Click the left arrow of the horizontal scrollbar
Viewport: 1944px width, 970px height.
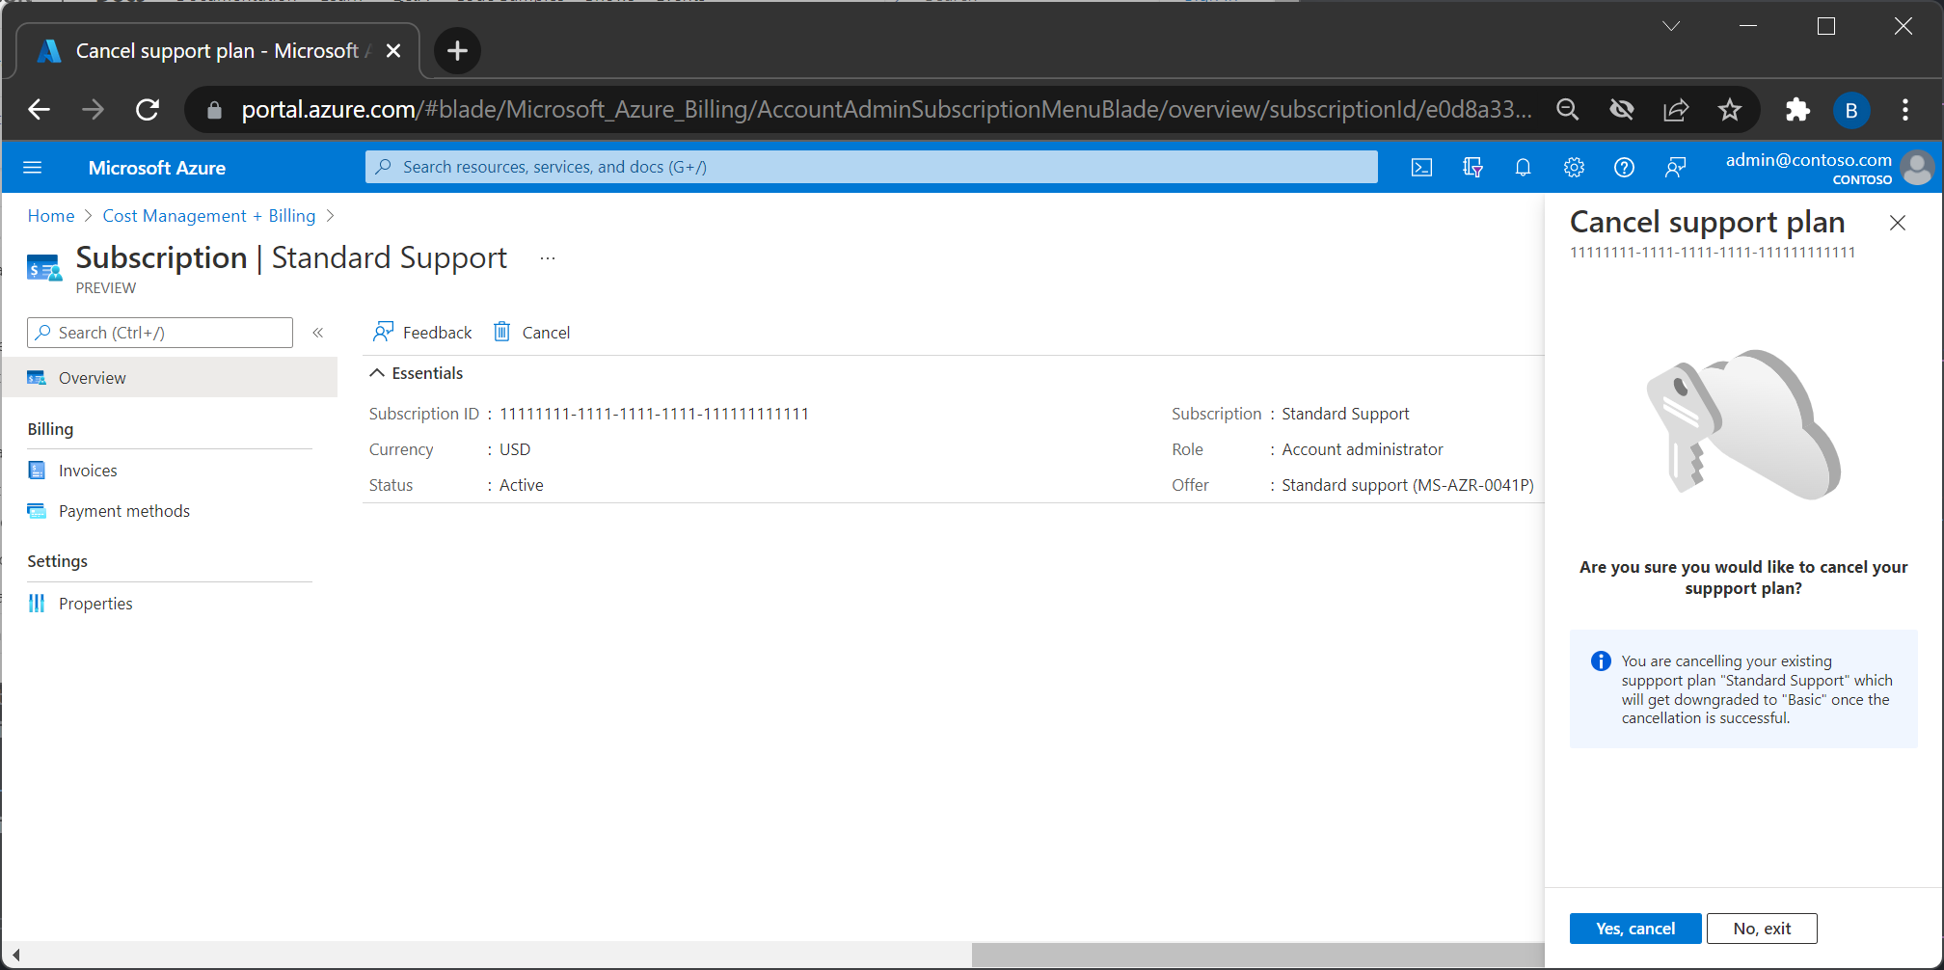(x=15, y=955)
